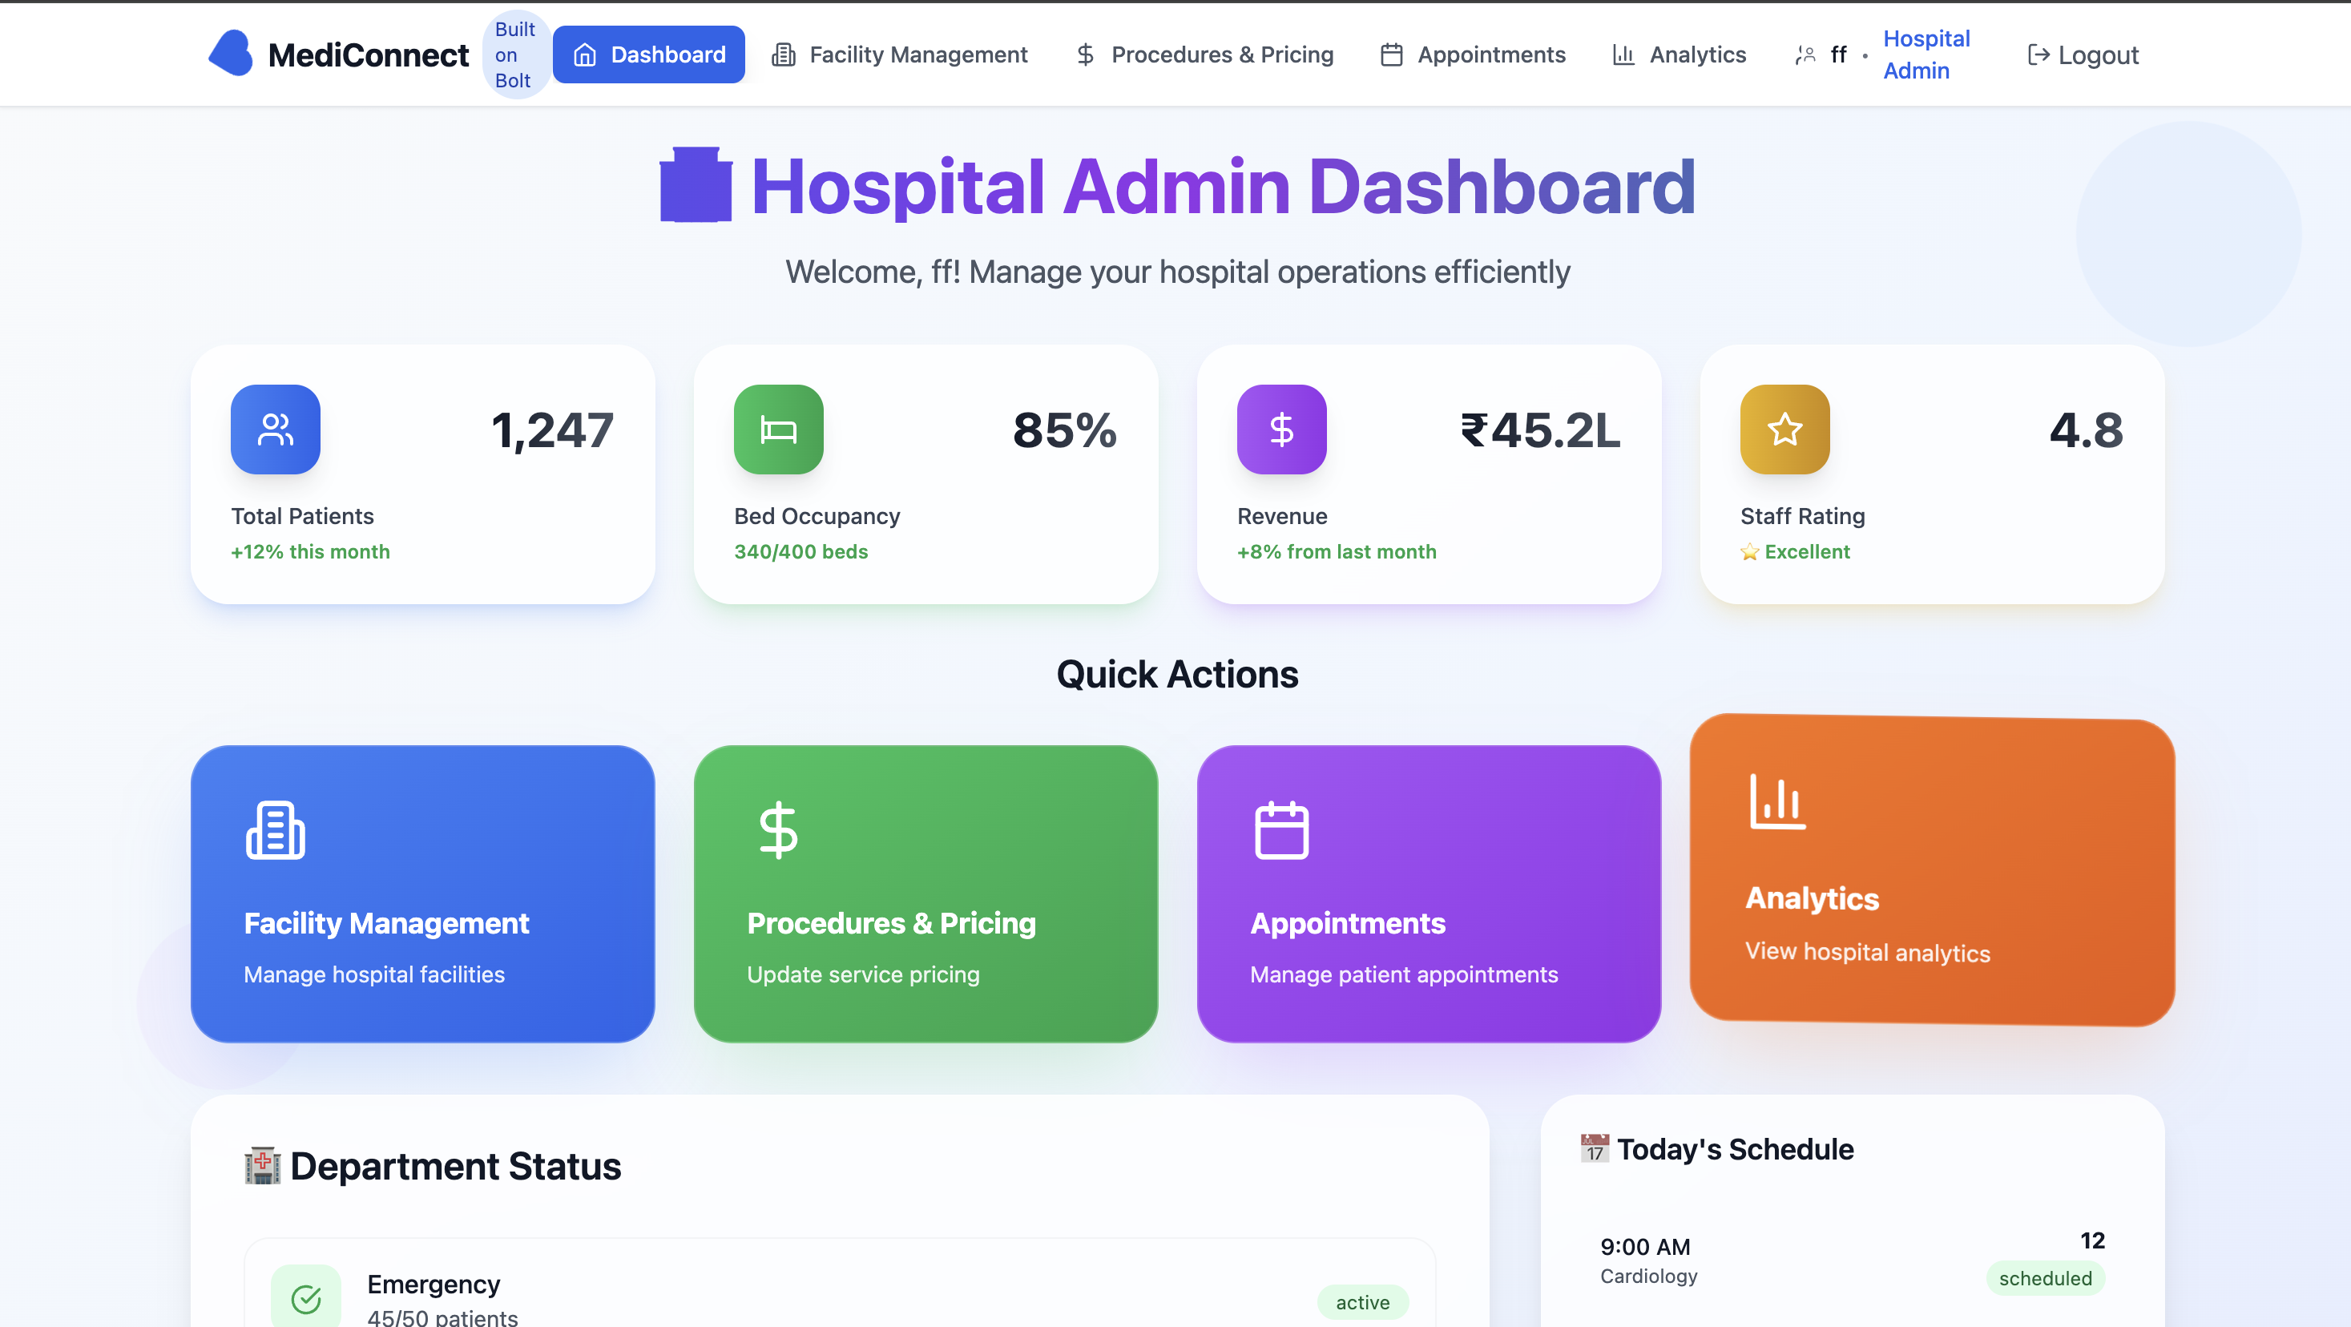Click the building icon in Facility Management card
The image size is (2351, 1327).
[x=275, y=829]
